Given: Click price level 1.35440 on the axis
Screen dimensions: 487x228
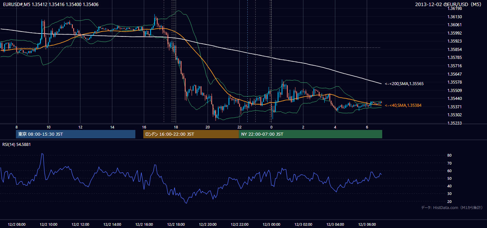Looking at the screenshot, I should pos(455,98).
